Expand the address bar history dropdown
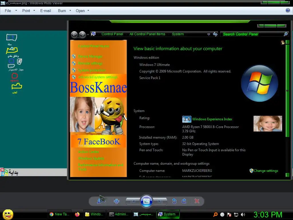 coord(209,34)
